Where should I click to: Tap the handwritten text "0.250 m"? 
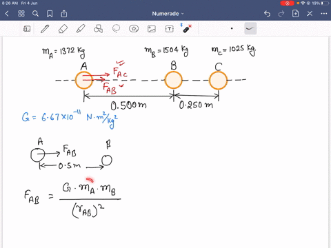196,105
